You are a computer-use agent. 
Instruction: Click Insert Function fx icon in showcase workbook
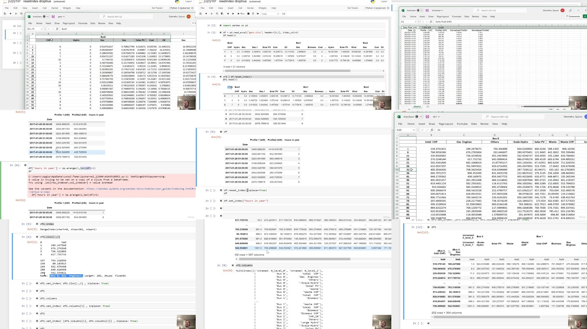pos(431,22)
